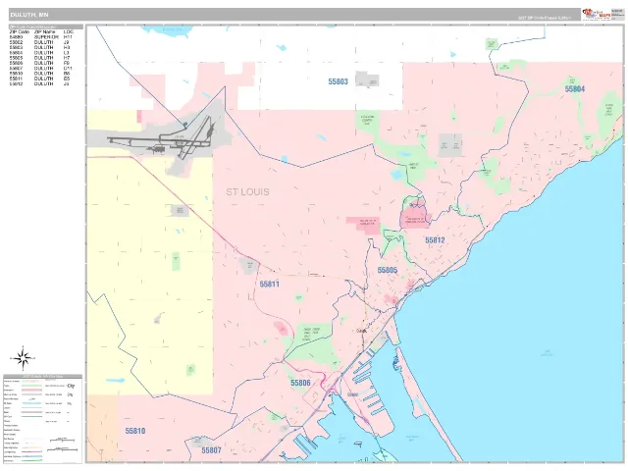Select the 55807 DULUTH index row
Screen dimensions: 628x471
point(41,69)
